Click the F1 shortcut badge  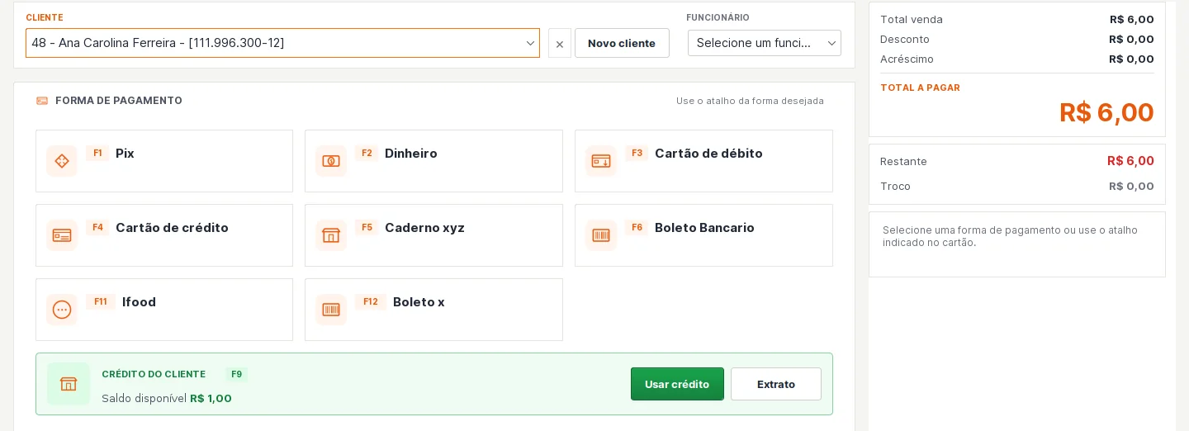(x=97, y=153)
